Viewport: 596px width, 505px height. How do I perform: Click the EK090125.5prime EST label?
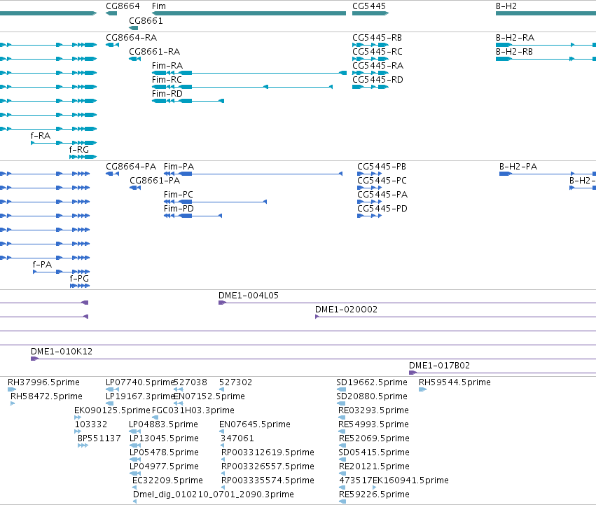click(x=113, y=410)
